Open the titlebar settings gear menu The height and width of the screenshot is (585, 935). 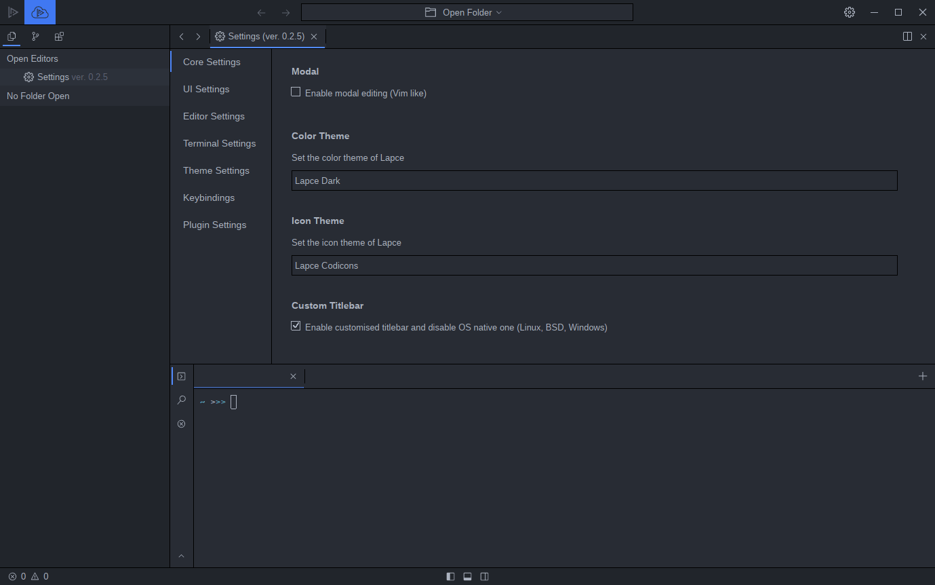(850, 12)
